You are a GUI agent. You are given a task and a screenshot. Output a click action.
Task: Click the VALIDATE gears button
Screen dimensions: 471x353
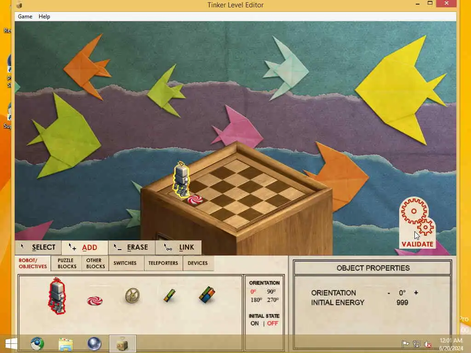(418, 222)
